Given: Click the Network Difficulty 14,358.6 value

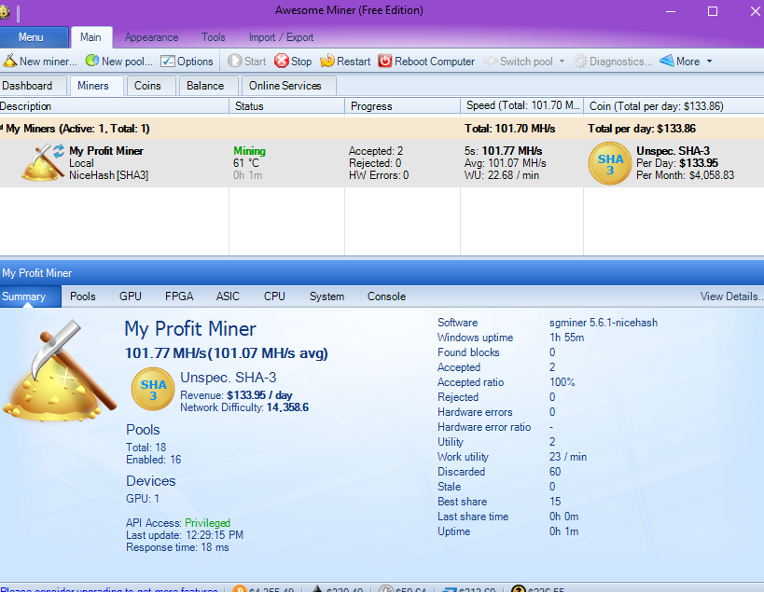Looking at the screenshot, I should click(x=287, y=407).
